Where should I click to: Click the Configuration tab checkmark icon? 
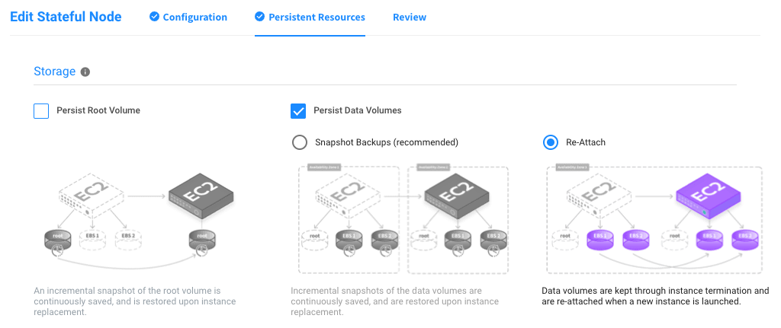tap(155, 17)
